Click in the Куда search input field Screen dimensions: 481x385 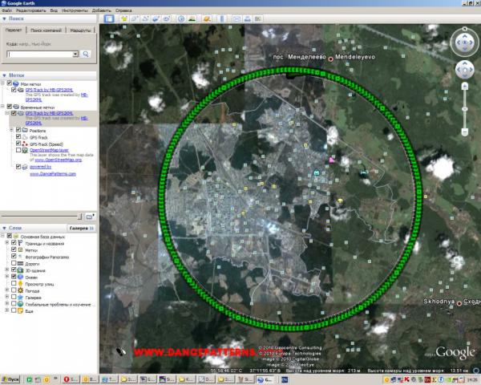click(40, 55)
